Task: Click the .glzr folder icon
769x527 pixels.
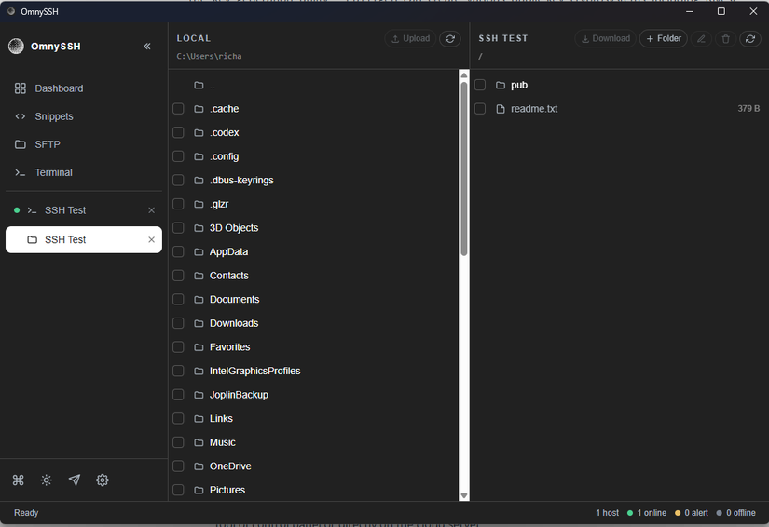Action: pyautogui.click(x=199, y=204)
